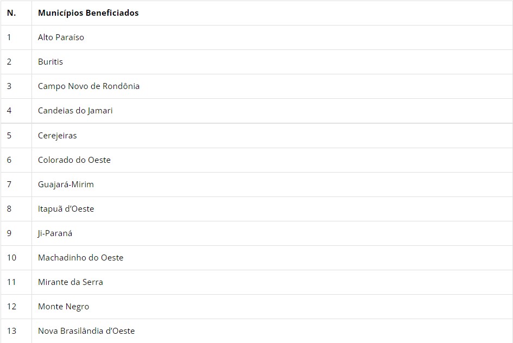This screenshot has height=343, width=513.
Task: Select 'Ji-Paraná' in the list
Action: pos(55,233)
